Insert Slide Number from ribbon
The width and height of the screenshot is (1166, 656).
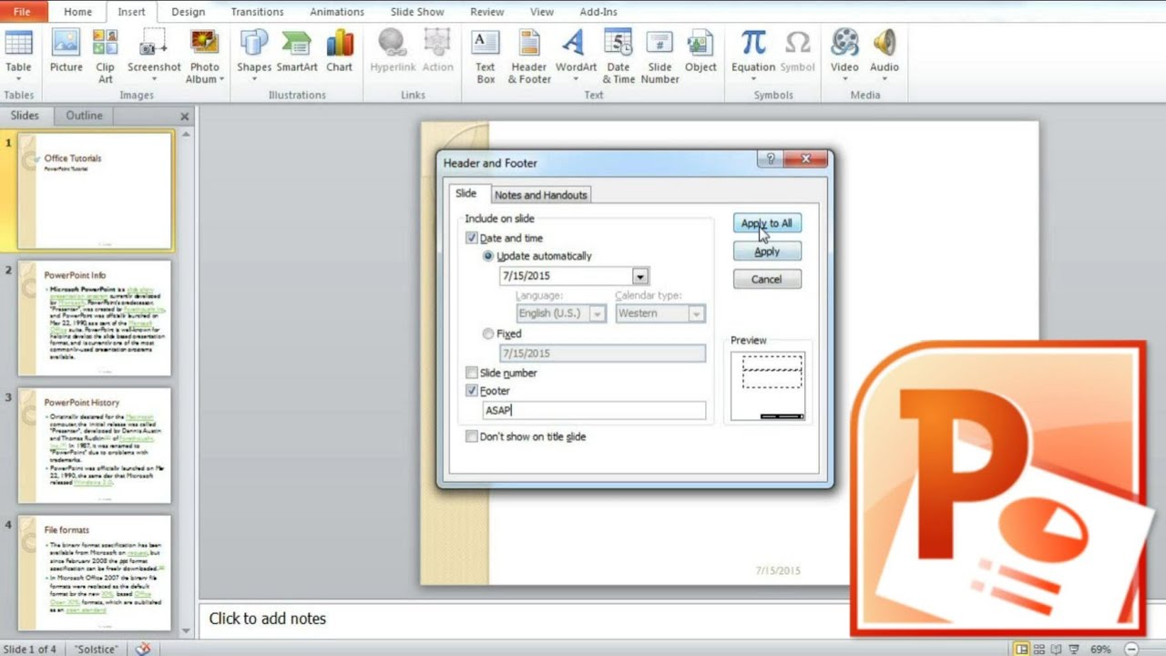[660, 56]
